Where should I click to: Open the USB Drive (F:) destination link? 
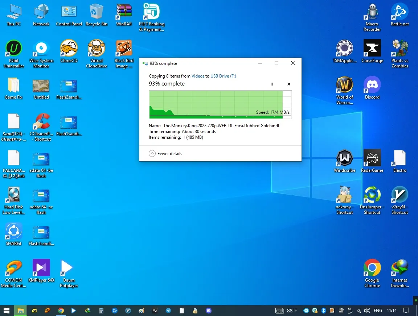[x=223, y=76]
